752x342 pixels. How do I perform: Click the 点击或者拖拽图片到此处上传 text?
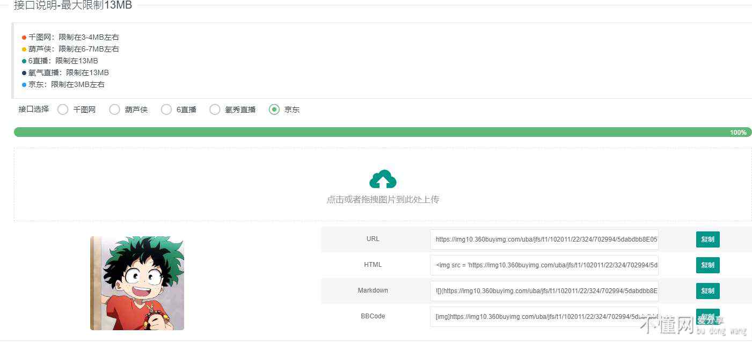click(383, 200)
